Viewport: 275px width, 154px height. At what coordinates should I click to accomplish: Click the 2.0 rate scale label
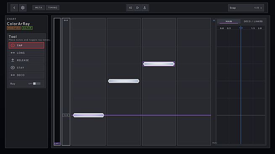(x=260, y=28)
